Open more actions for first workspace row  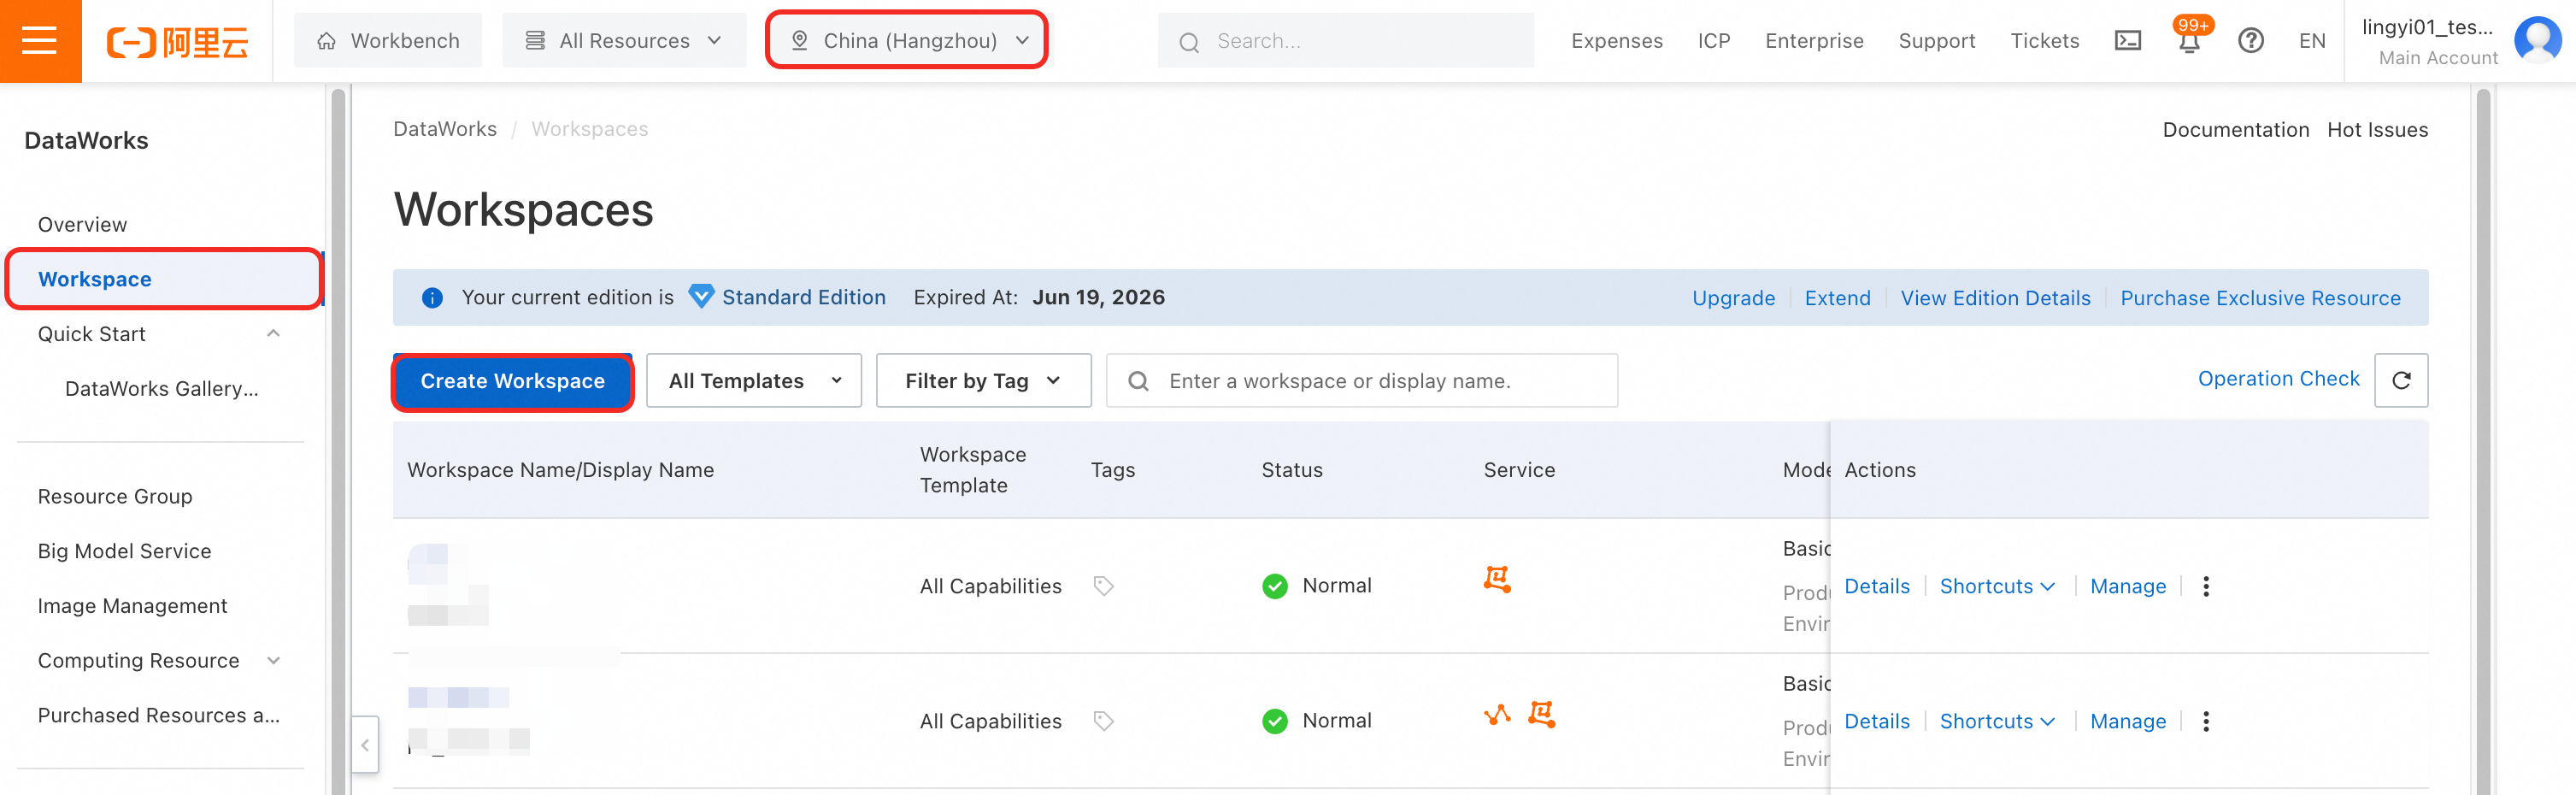pos(2206,586)
